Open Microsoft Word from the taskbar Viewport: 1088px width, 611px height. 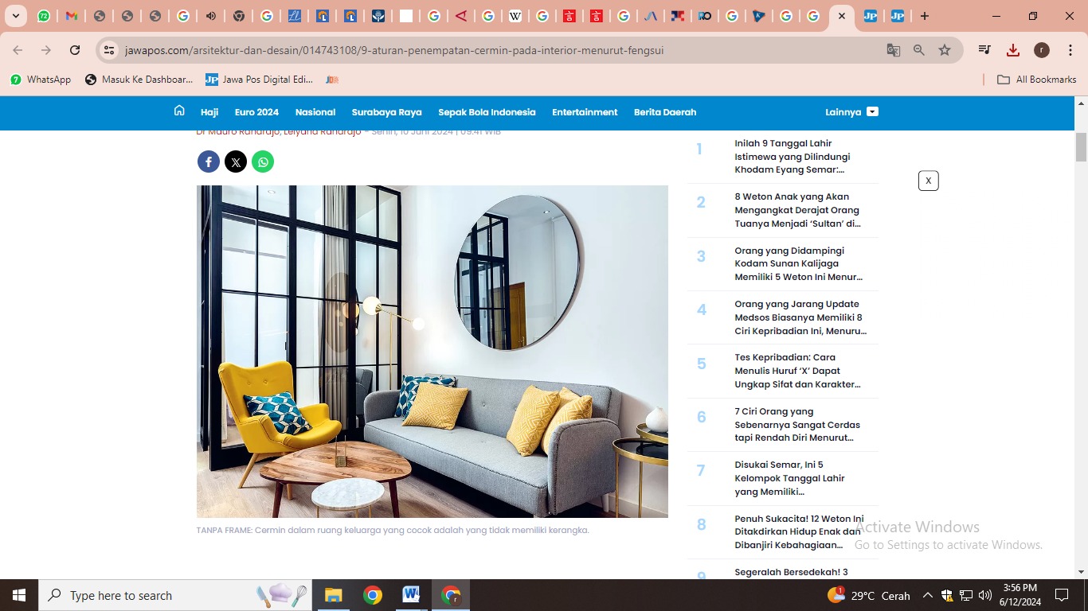[x=411, y=595]
